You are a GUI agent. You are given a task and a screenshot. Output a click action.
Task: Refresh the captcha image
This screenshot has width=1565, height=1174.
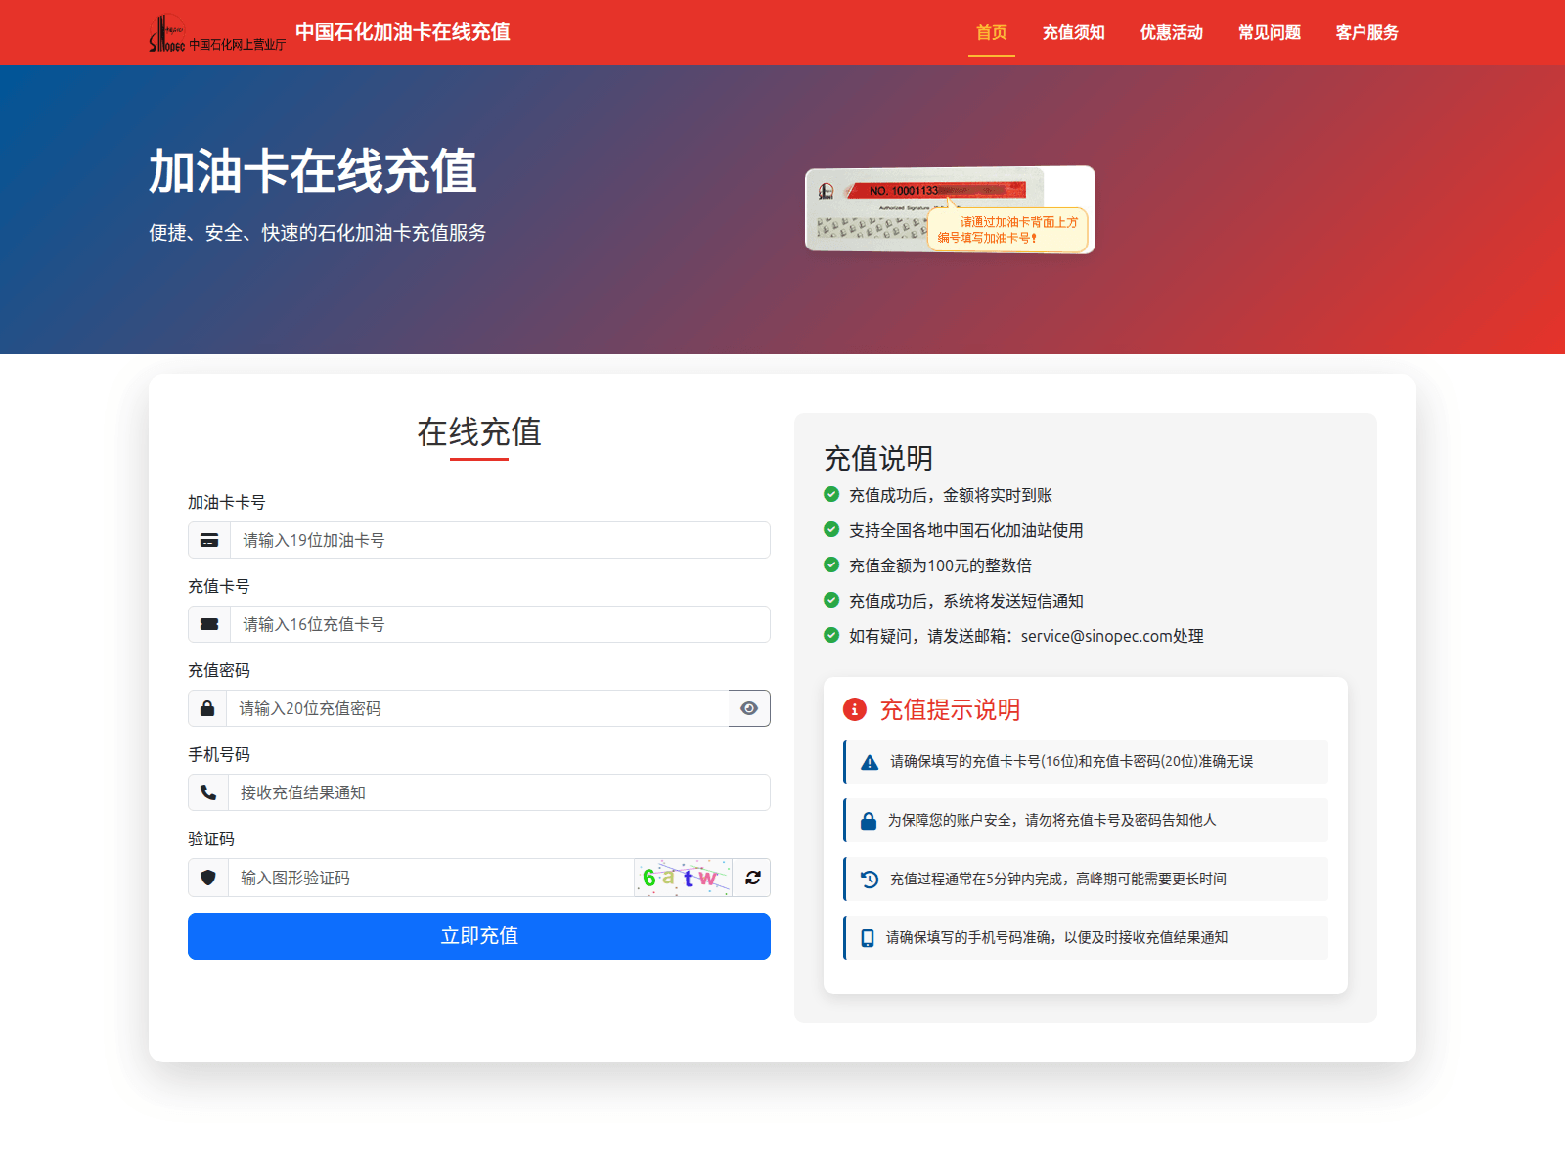[752, 878]
